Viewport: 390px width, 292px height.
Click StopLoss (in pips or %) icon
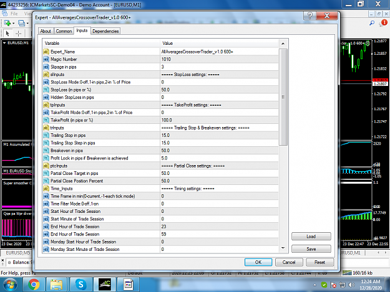pyautogui.click(x=46, y=90)
